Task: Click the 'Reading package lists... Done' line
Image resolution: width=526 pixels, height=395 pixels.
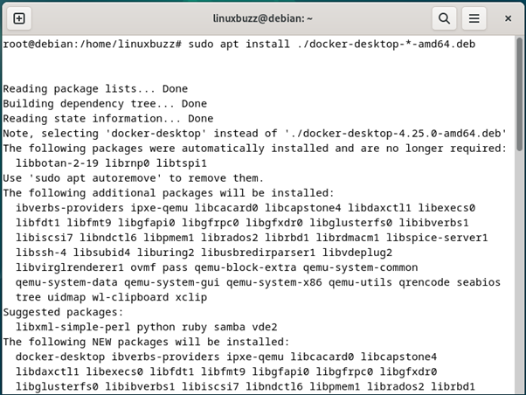Action: pos(95,89)
